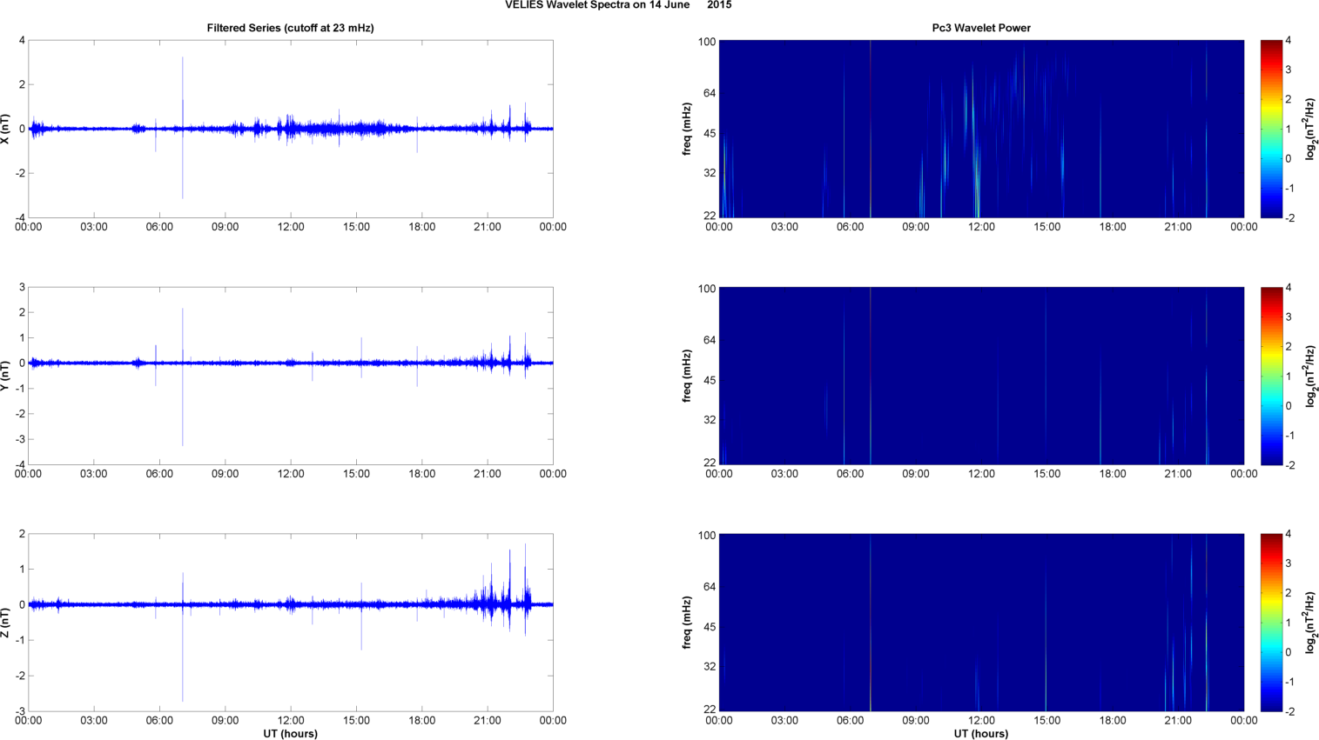Image resolution: width=1319 pixels, height=740 pixels.
Task: Click log2(nT²/Hz) label beside middle colorbar
Action: coord(1310,376)
